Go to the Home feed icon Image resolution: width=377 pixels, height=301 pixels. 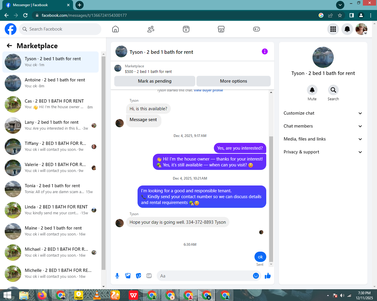(115, 29)
